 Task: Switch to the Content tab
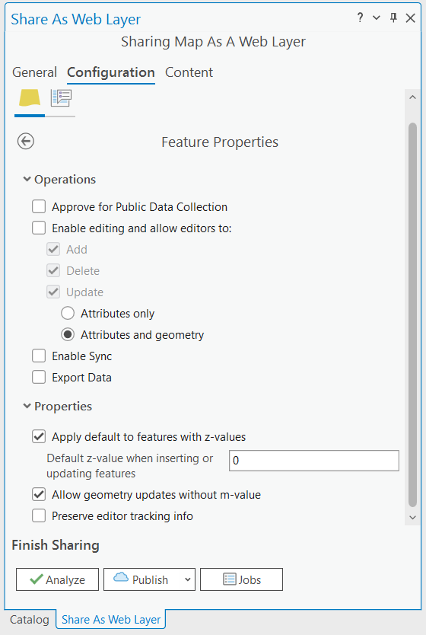[x=189, y=72]
